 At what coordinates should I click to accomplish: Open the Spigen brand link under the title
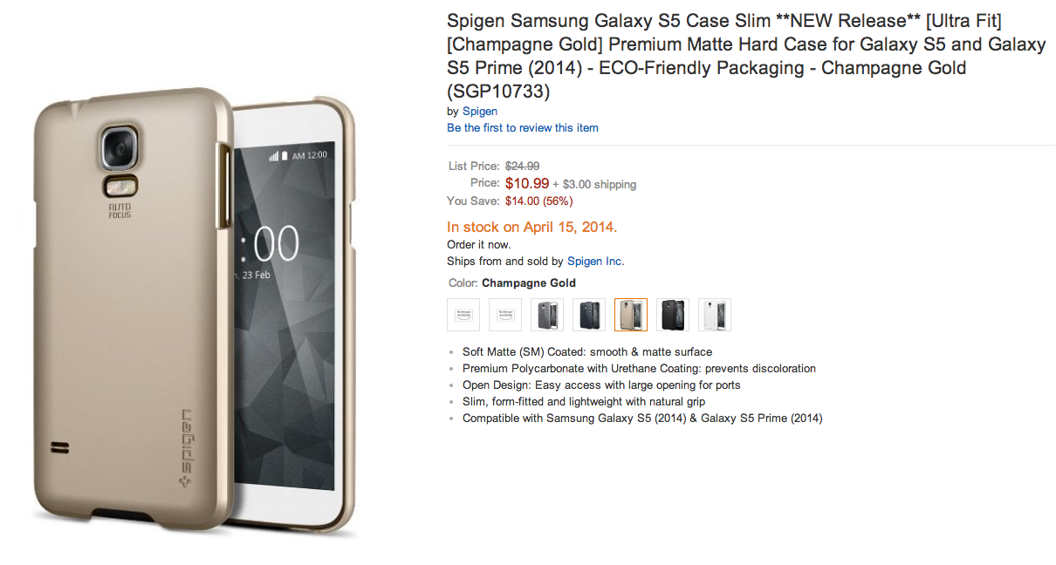[x=480, y=112]
